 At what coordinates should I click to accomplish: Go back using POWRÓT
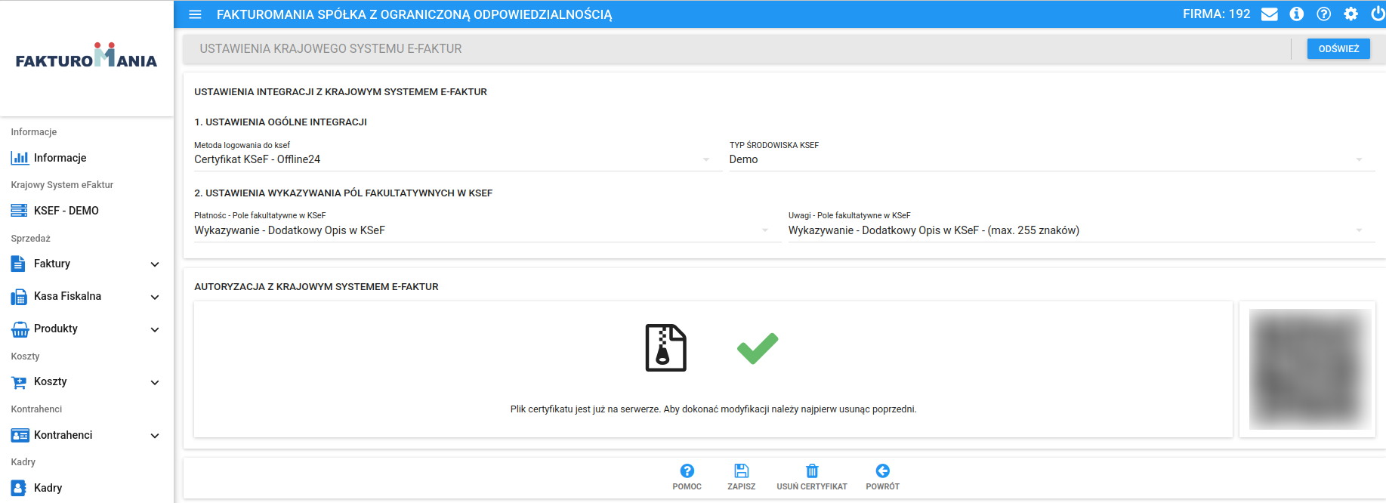pos(882,477)
